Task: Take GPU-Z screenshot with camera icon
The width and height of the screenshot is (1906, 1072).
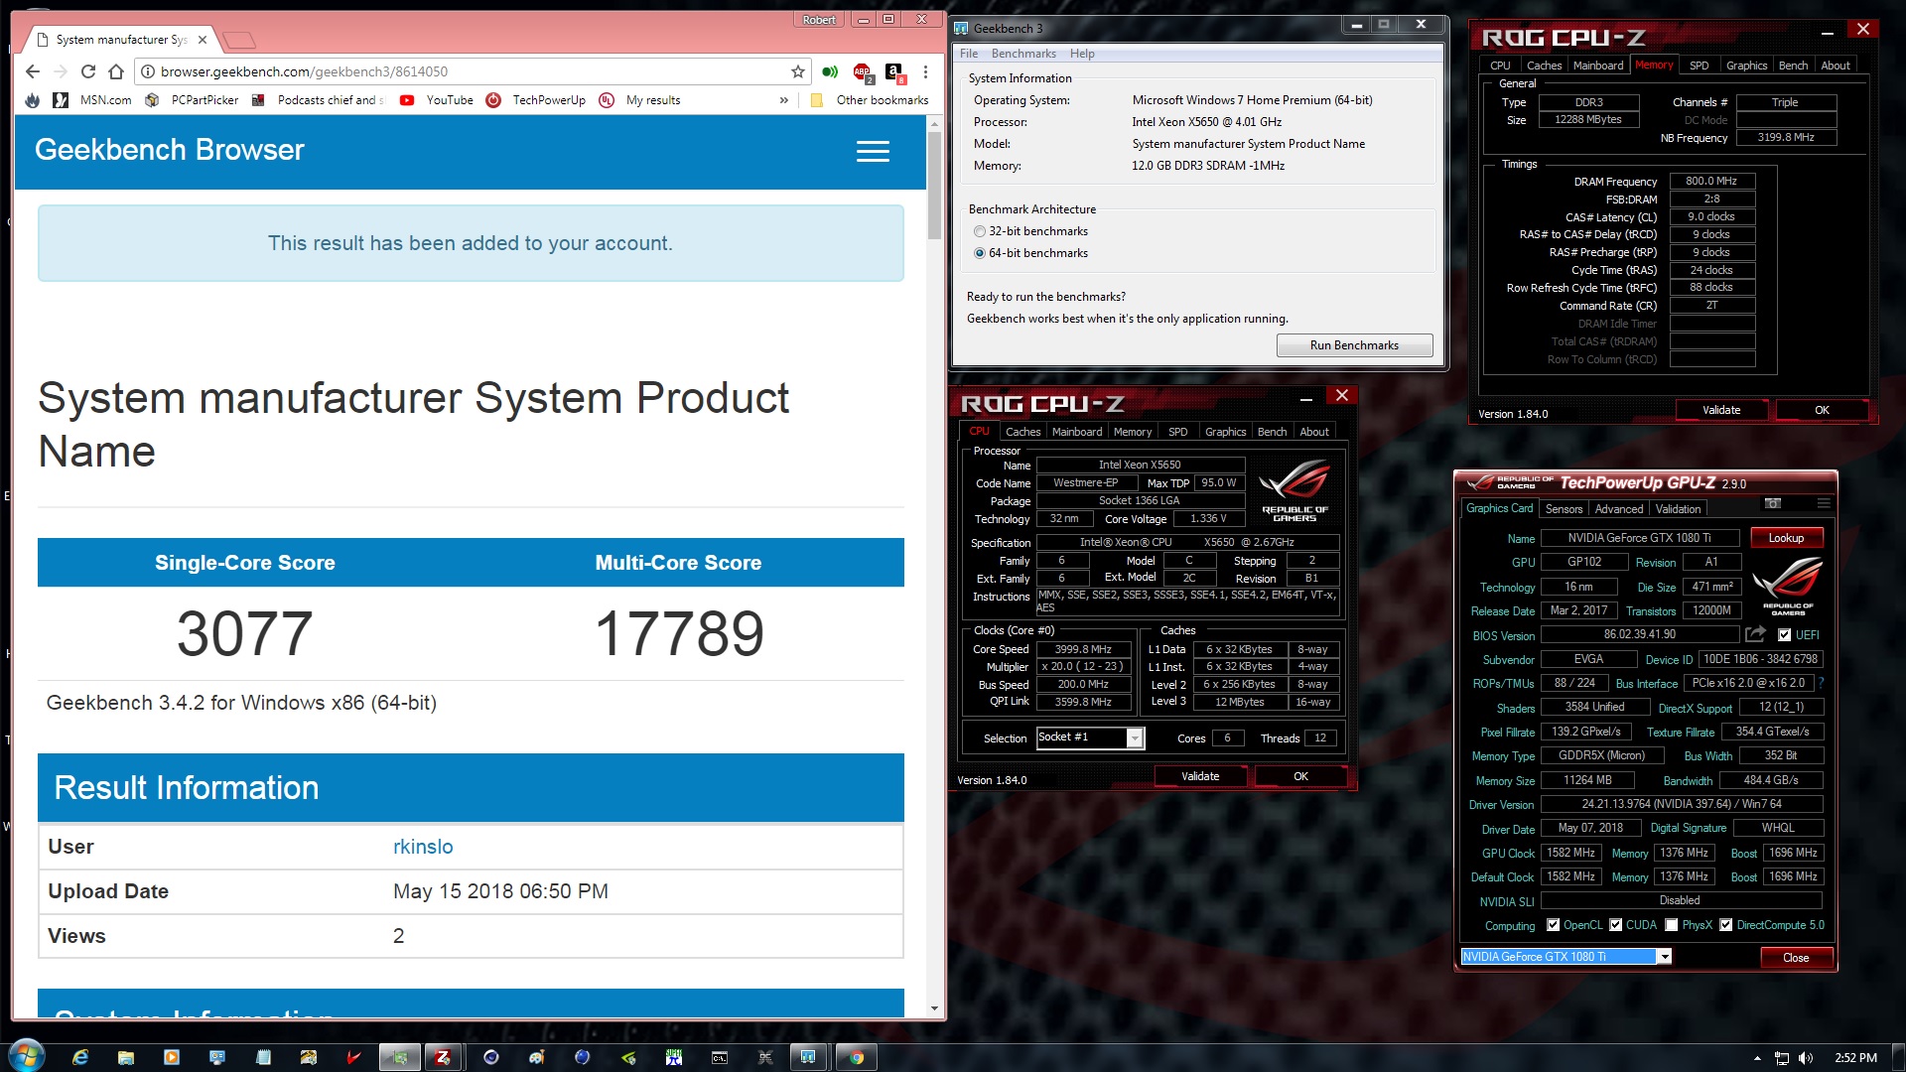Action: (1773, 504)
